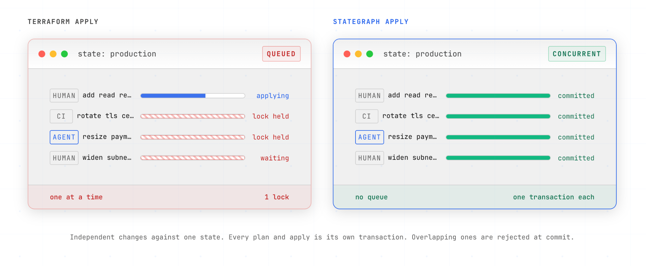The image size is (646, 266).
Task: Click the yellow dot in Terraform window
Action: [x=53, y=54]
